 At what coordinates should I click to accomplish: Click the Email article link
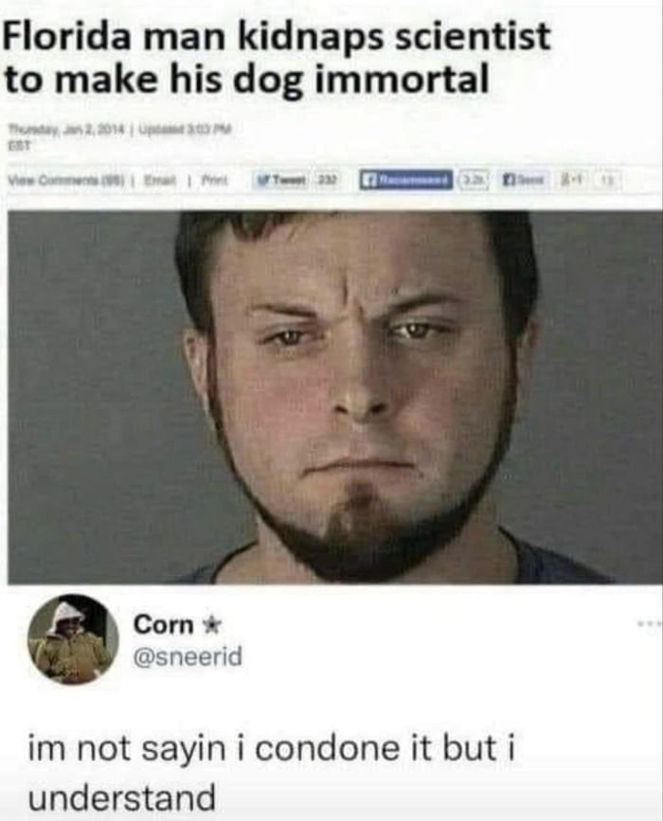[x=160, y=180]
